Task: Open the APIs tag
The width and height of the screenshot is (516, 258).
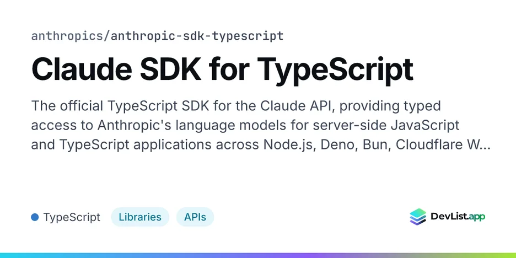Action: [x=195, y=217]
